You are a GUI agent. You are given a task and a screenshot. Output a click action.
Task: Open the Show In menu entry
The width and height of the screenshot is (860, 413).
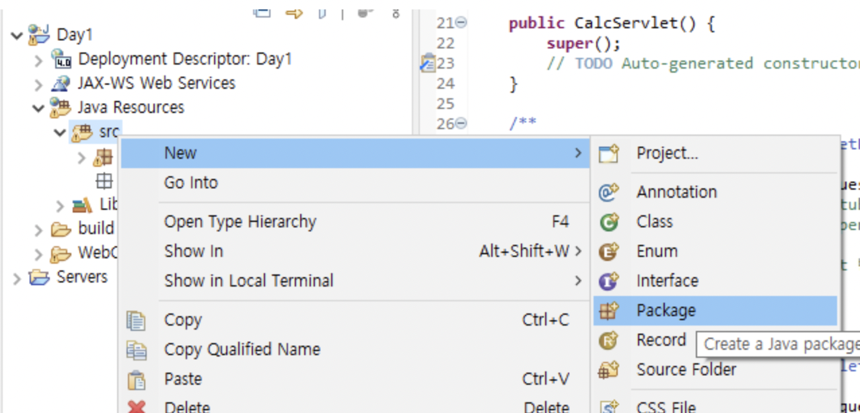pyautogui.click(x=355, y=252)
